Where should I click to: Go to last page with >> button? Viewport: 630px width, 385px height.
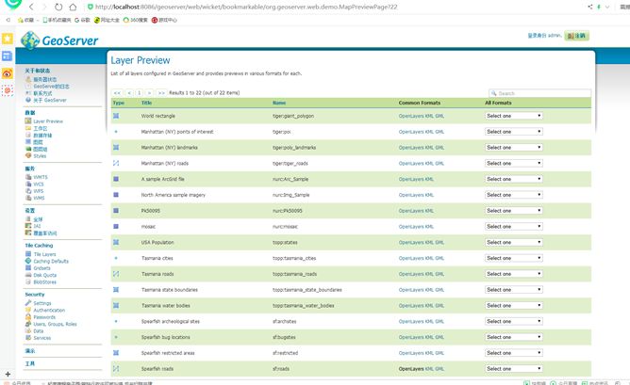[x=161, y=92]
